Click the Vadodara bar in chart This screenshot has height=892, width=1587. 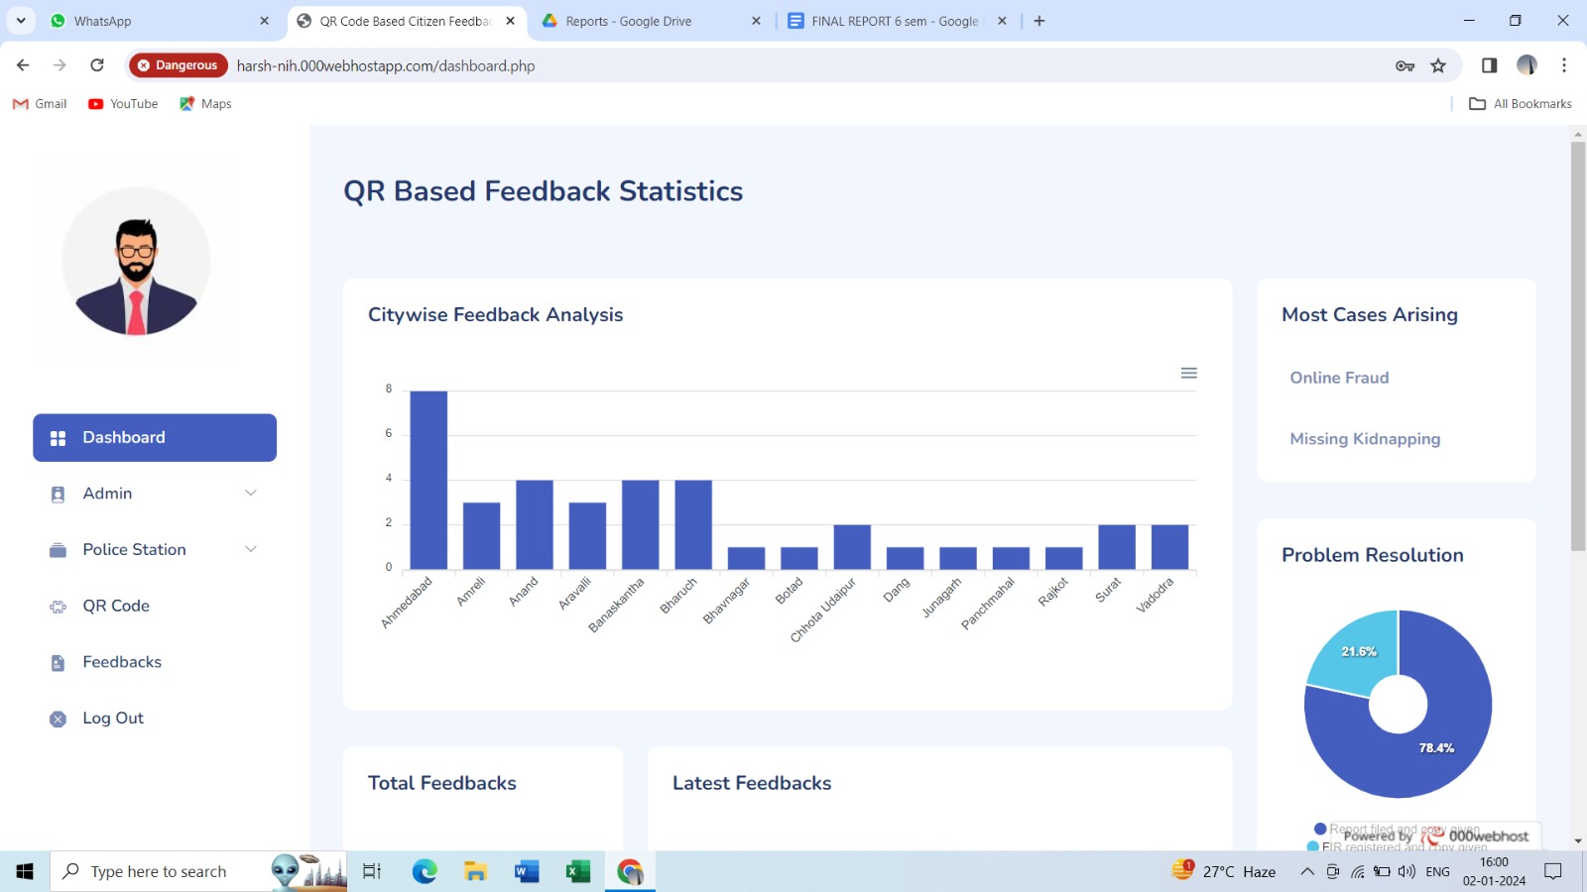click(x=1169, y=547)
